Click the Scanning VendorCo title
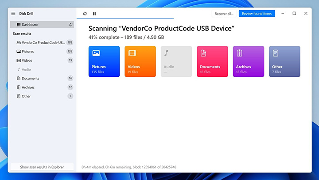This screenshot has height=180, width=319. click(x=161, y=28)
